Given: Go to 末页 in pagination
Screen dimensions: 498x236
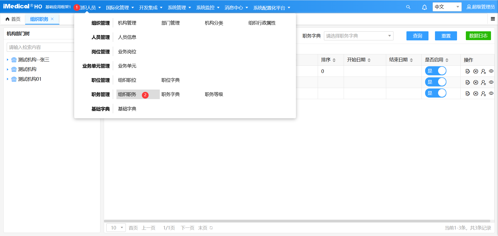Looking at the screenshot, I should click(x=203, y=228).
